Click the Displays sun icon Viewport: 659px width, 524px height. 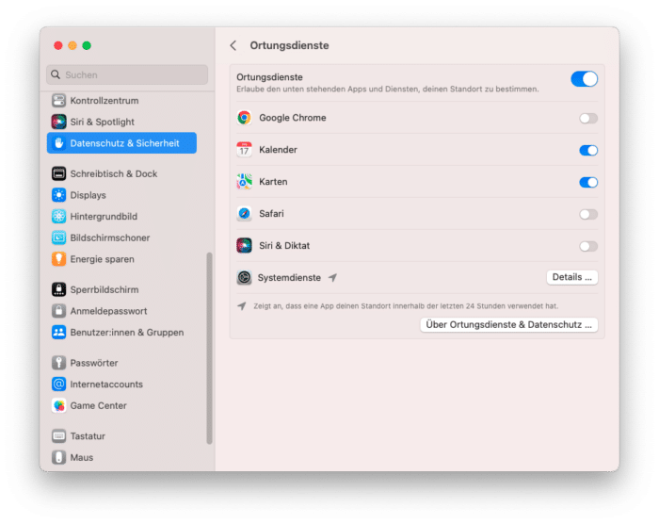tap(58, 195)
